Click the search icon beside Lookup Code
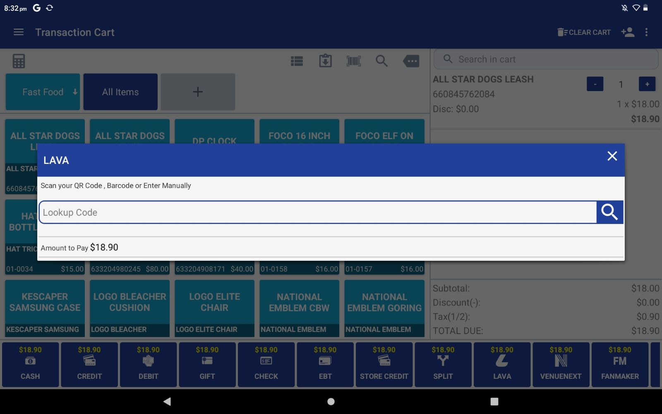 609,212
